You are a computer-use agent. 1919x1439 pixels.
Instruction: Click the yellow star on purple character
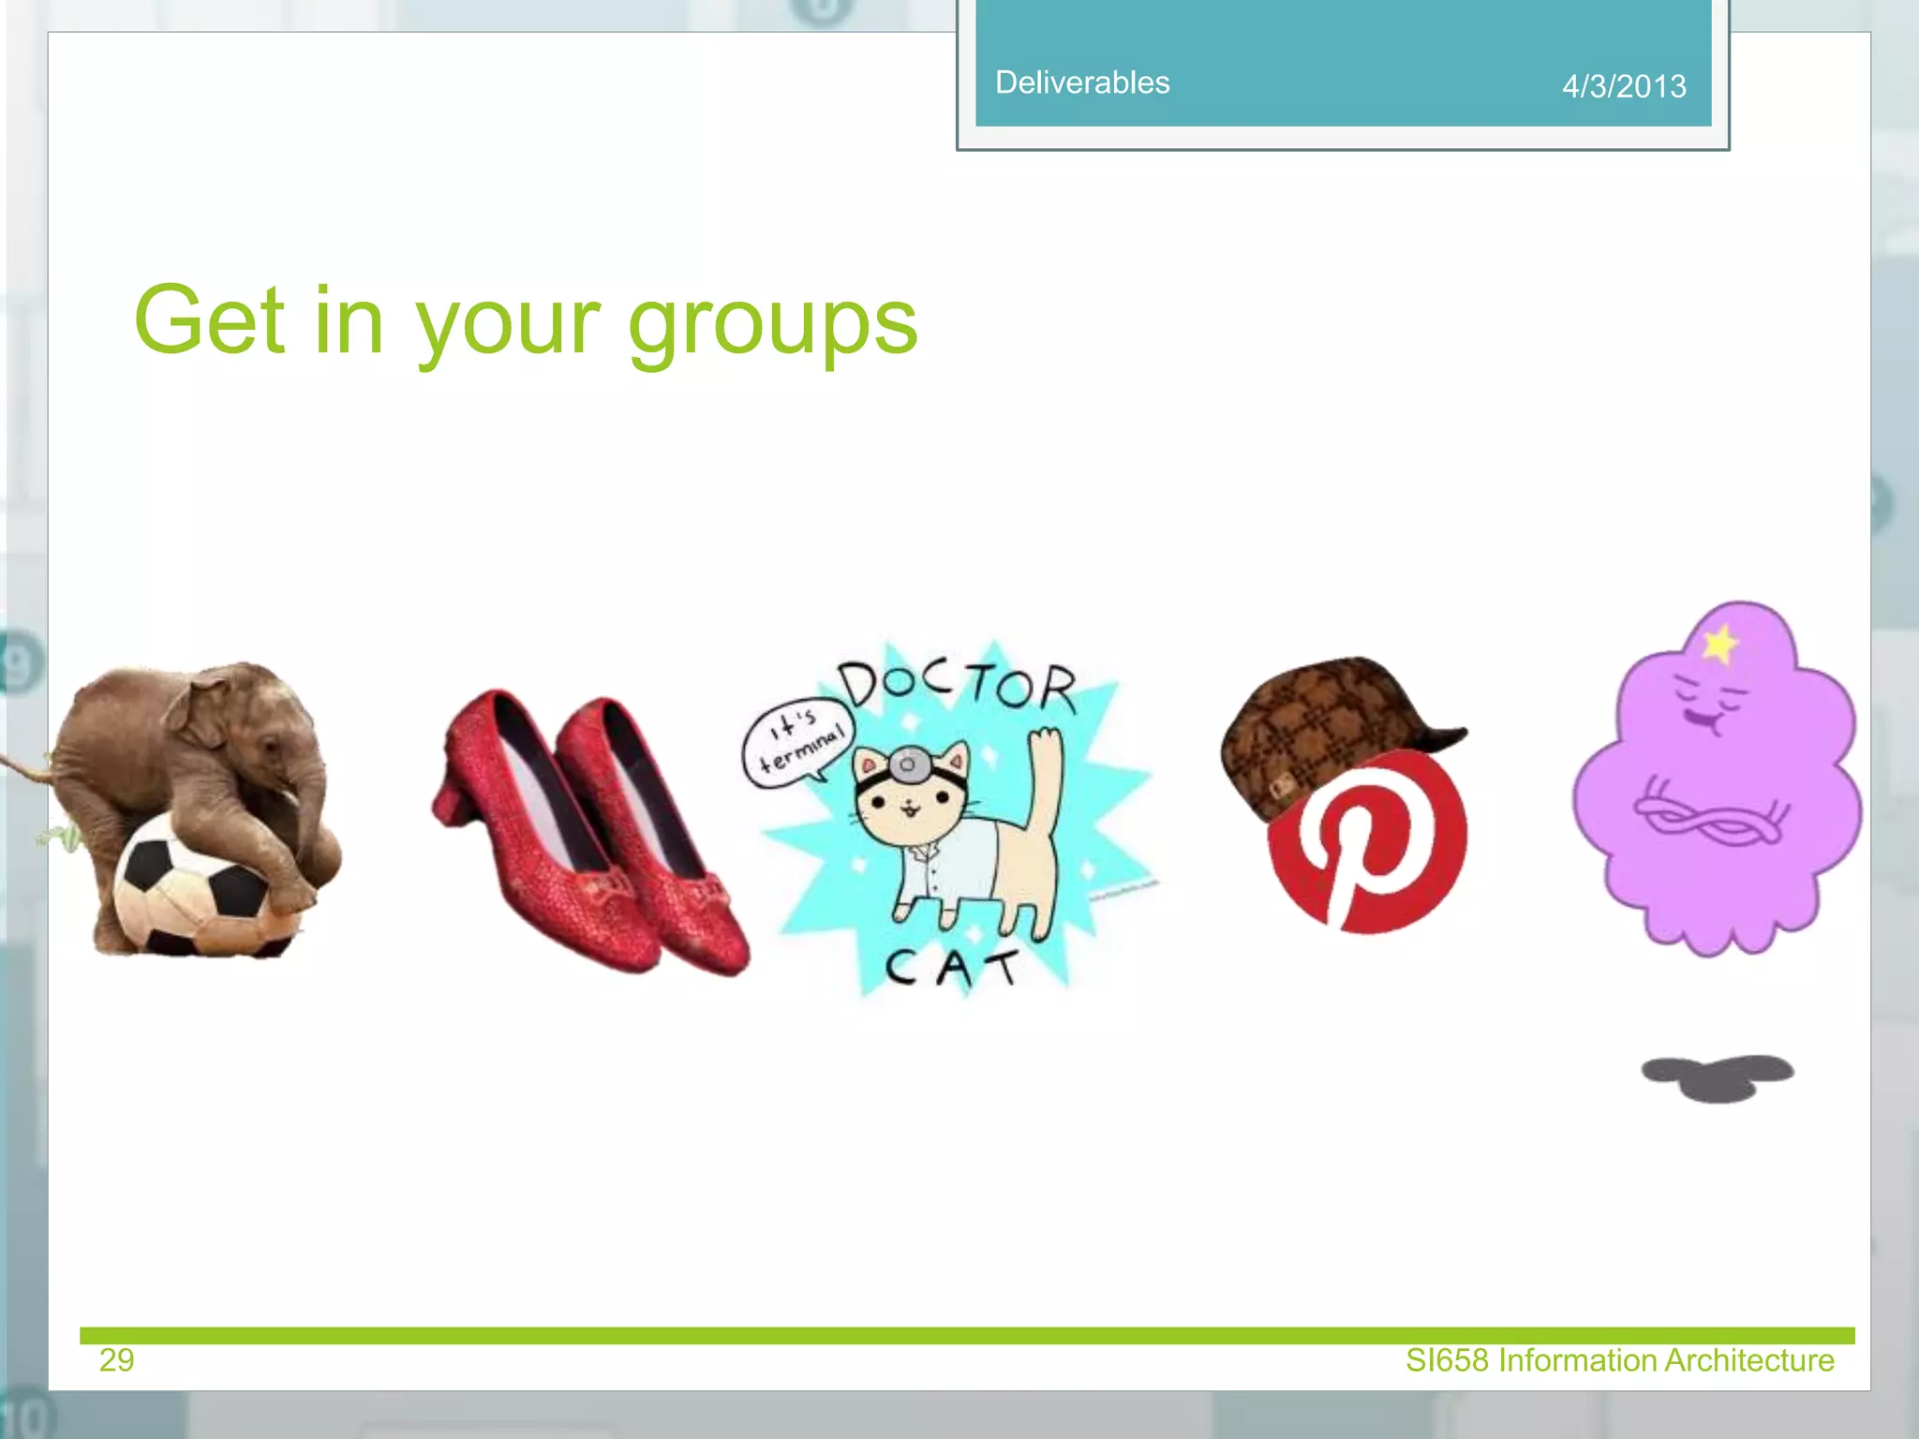[1720, 645]
